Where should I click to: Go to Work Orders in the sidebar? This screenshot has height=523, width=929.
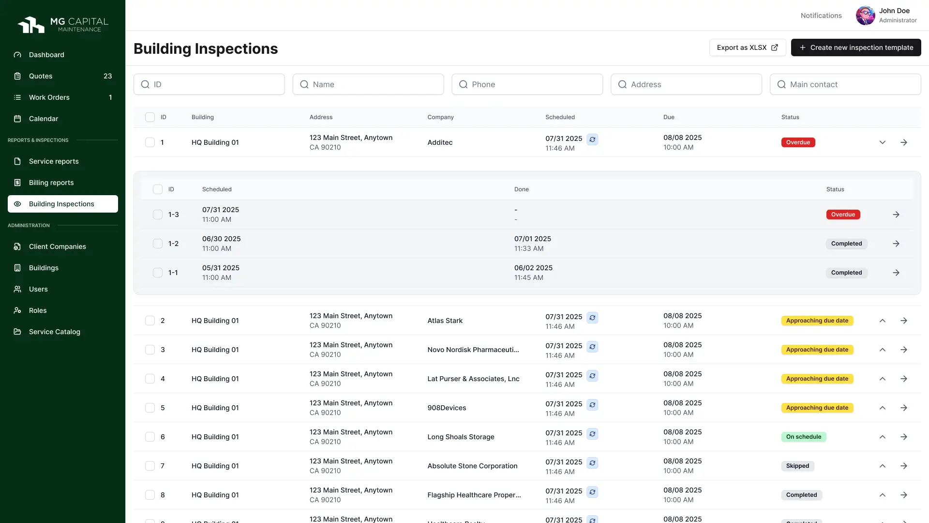click(49, 97)
